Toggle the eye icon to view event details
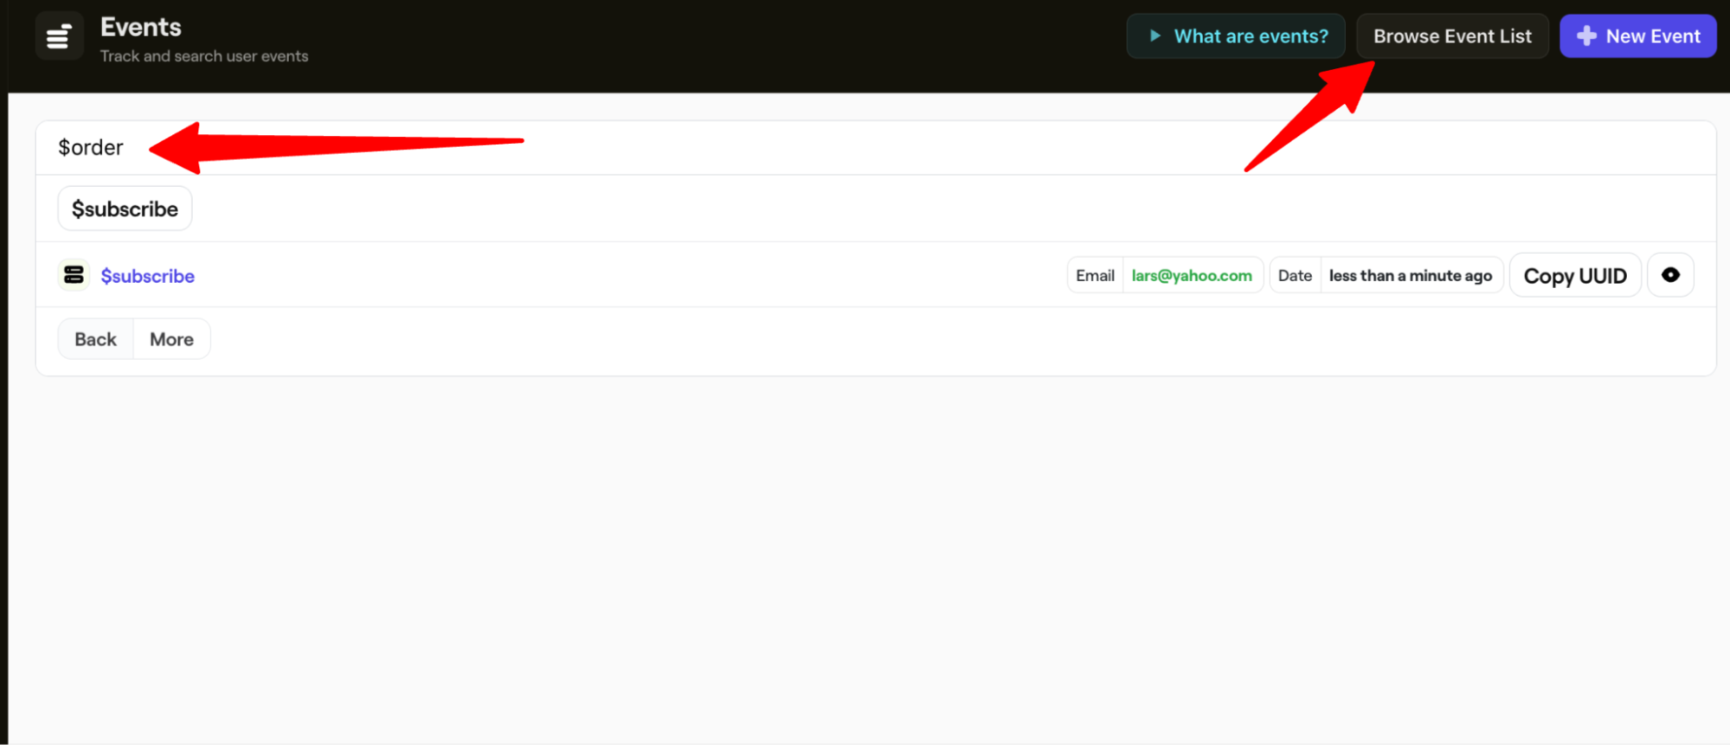 tap(1669, 275)
